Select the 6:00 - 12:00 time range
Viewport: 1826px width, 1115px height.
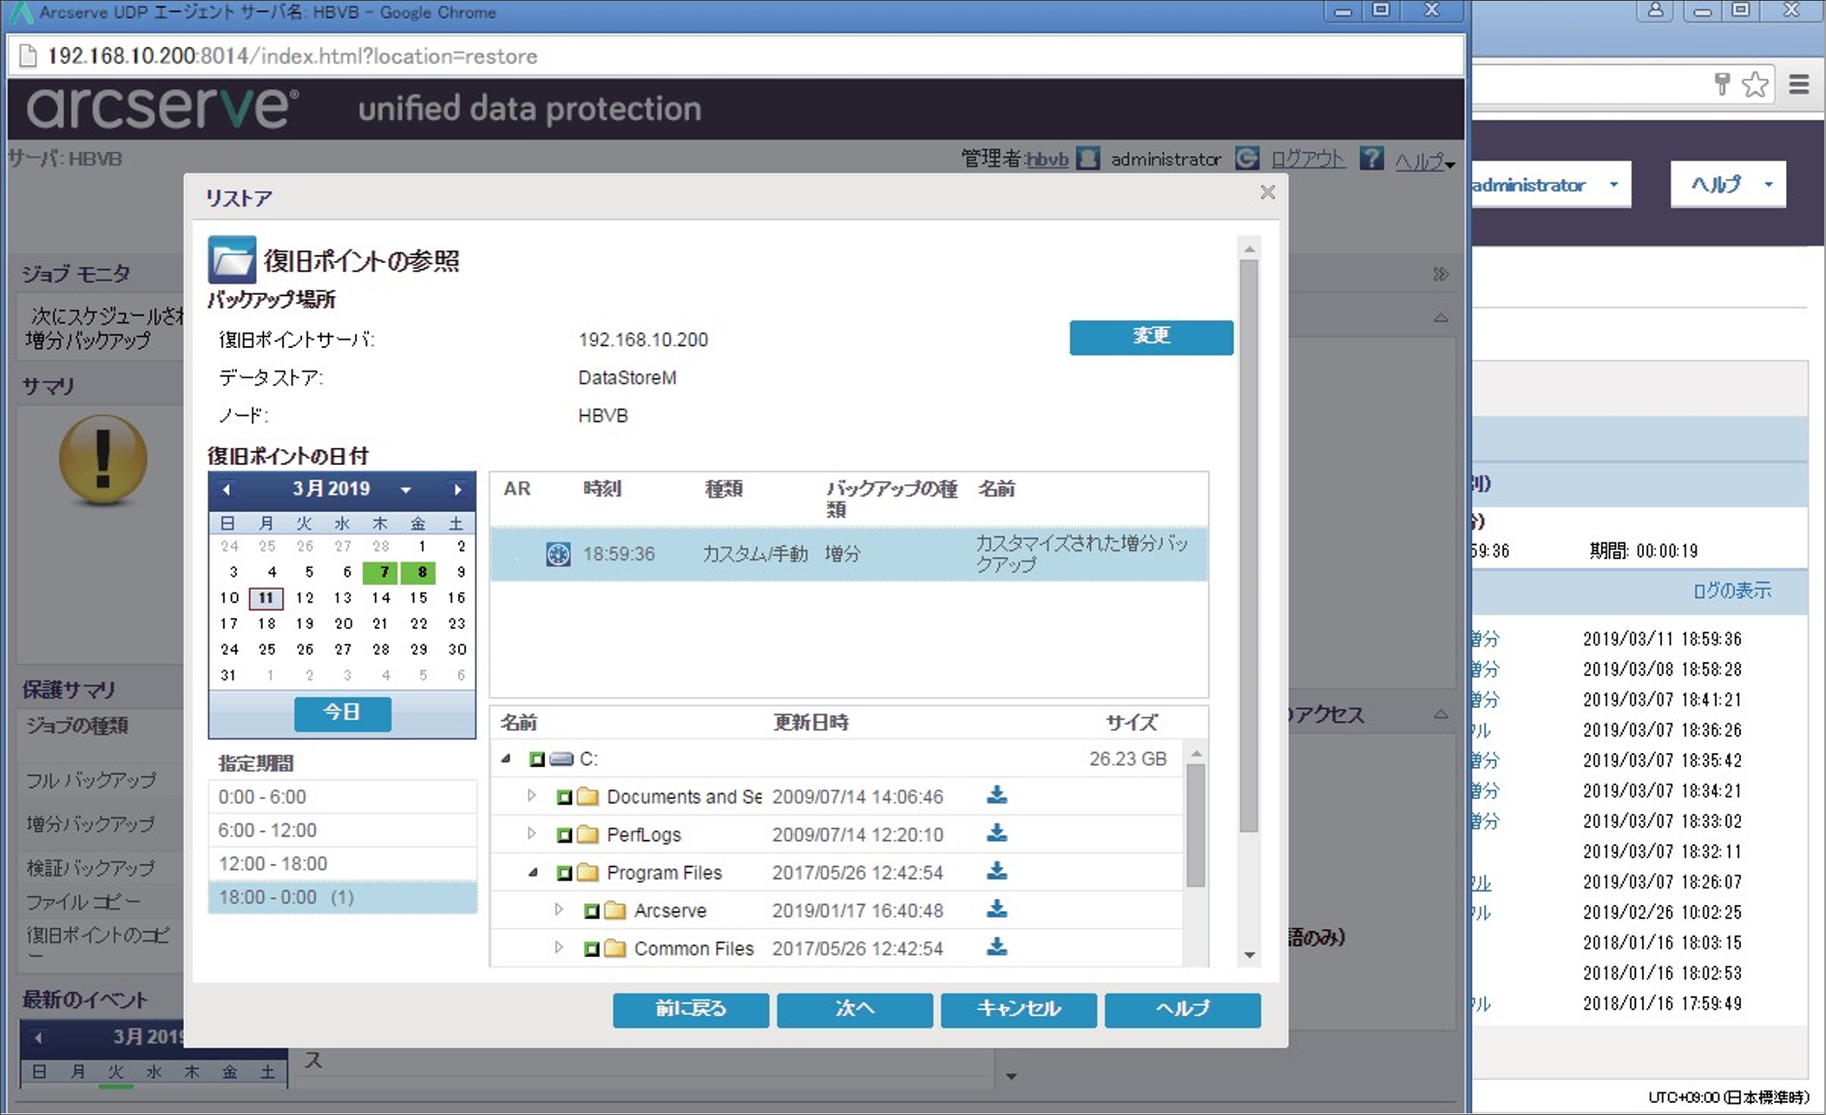[343, 830]
